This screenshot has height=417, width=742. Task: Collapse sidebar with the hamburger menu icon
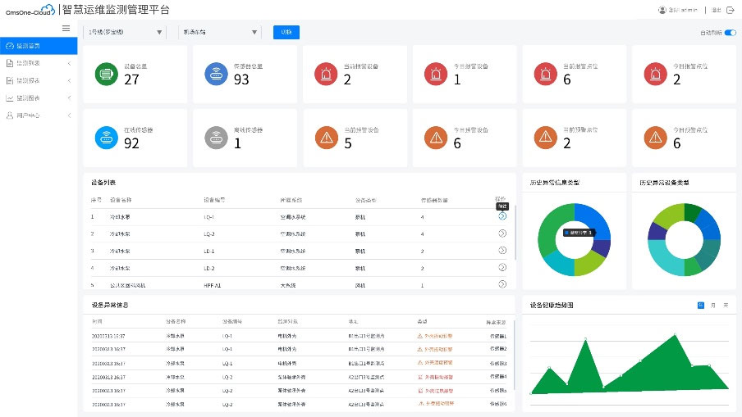pyautogui.click(x=66, y=28)
